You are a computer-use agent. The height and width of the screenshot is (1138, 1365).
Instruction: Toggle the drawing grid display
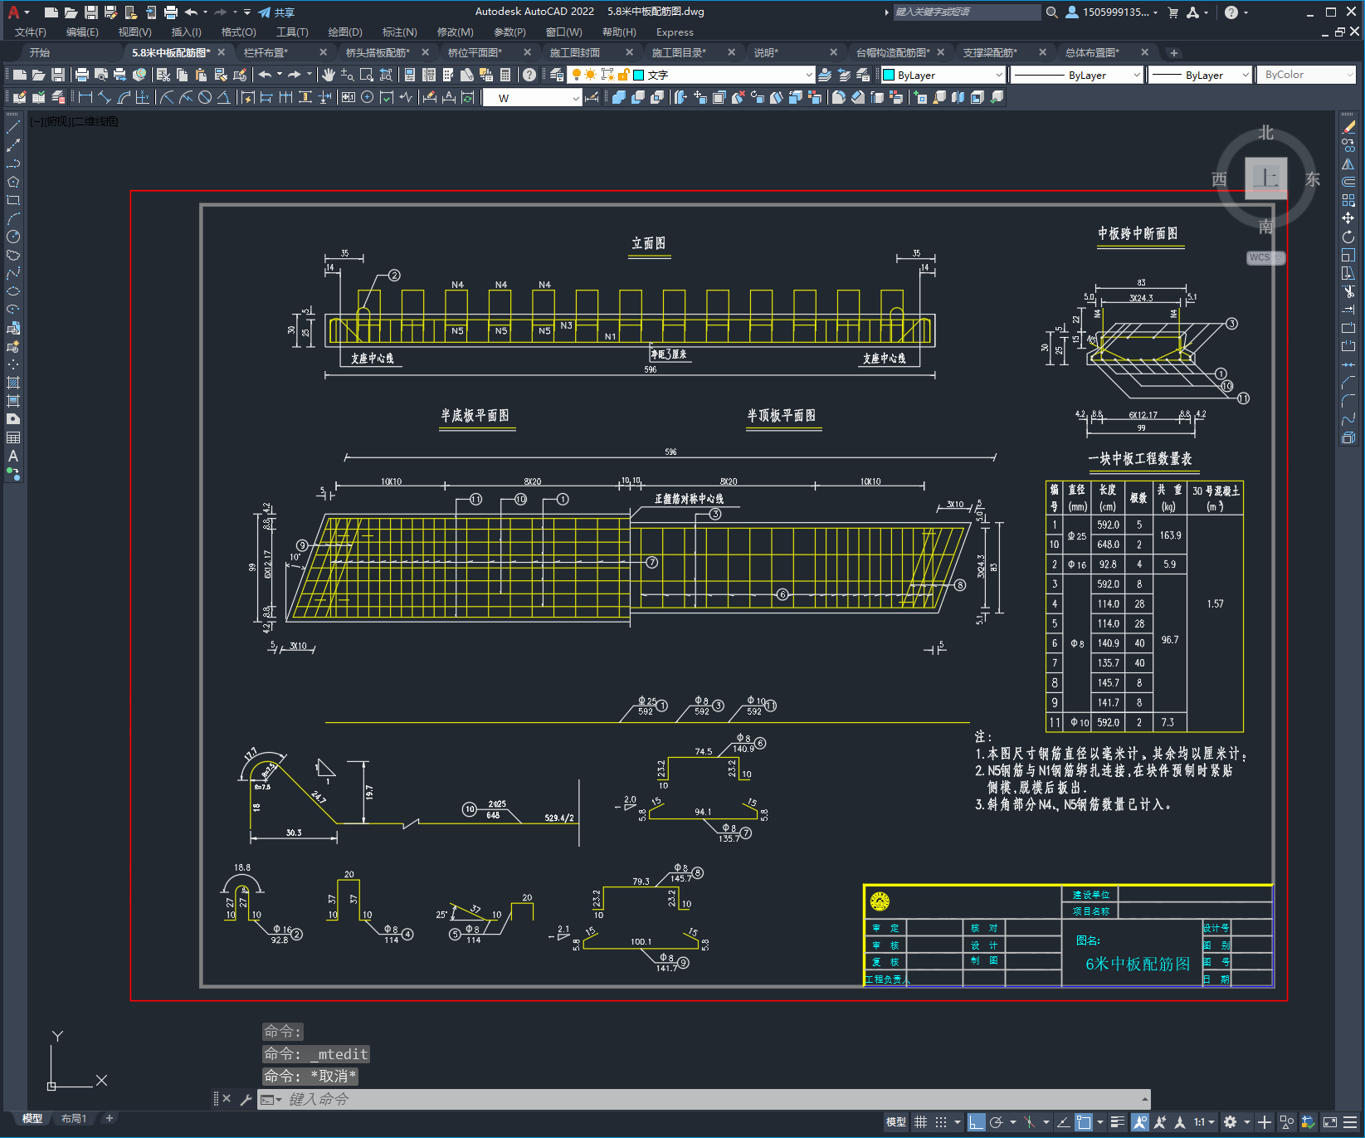pyautogui.click(x=920, y=1122)
